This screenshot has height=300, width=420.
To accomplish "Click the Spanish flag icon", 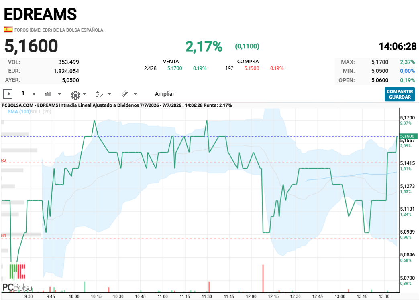I will point(8,30).
